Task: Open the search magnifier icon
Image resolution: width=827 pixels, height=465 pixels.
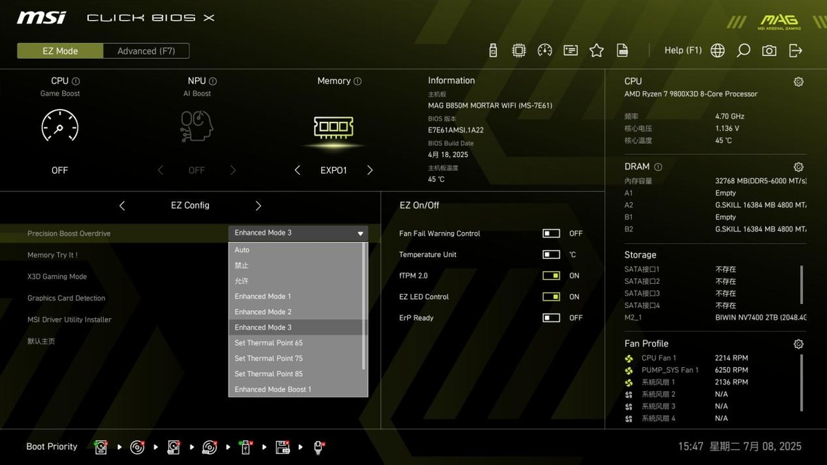Action: pyautogui.click(x=743, y=50)
